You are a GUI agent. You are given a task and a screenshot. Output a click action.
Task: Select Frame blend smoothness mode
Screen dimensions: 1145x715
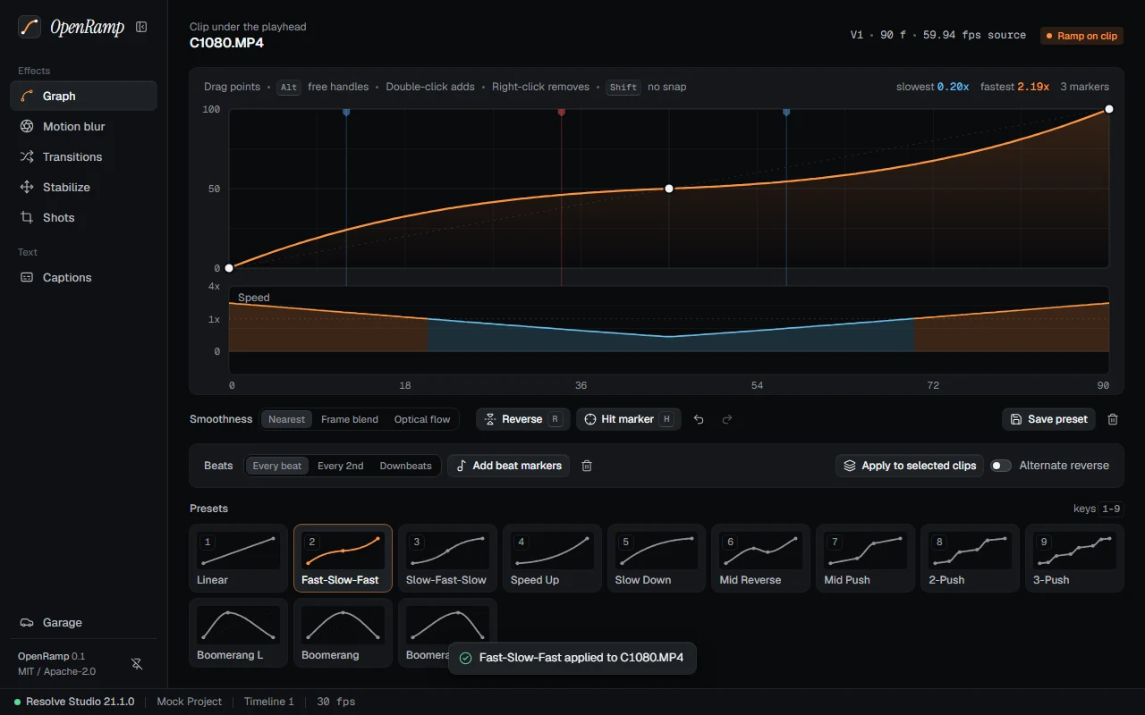coord(350,419)
